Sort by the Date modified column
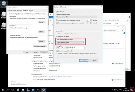Screen dimensions: 135x92 point(107,23)
